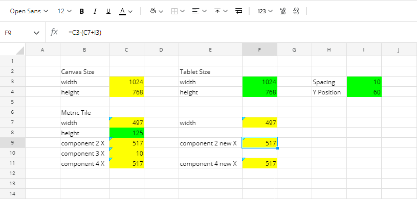Select row 8 header
Screen dimensions: 417x199
point(12,133)
